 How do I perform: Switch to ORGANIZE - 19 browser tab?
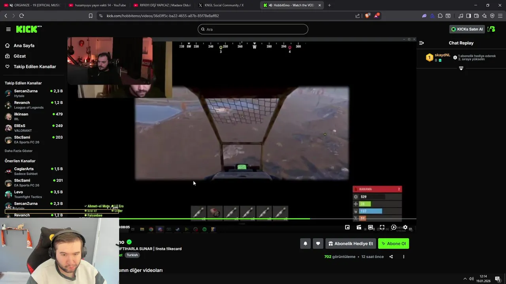coord(32,5)
